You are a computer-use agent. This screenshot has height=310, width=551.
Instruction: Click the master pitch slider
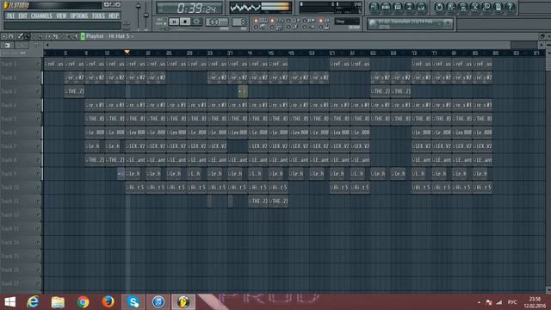pos(146,15)
